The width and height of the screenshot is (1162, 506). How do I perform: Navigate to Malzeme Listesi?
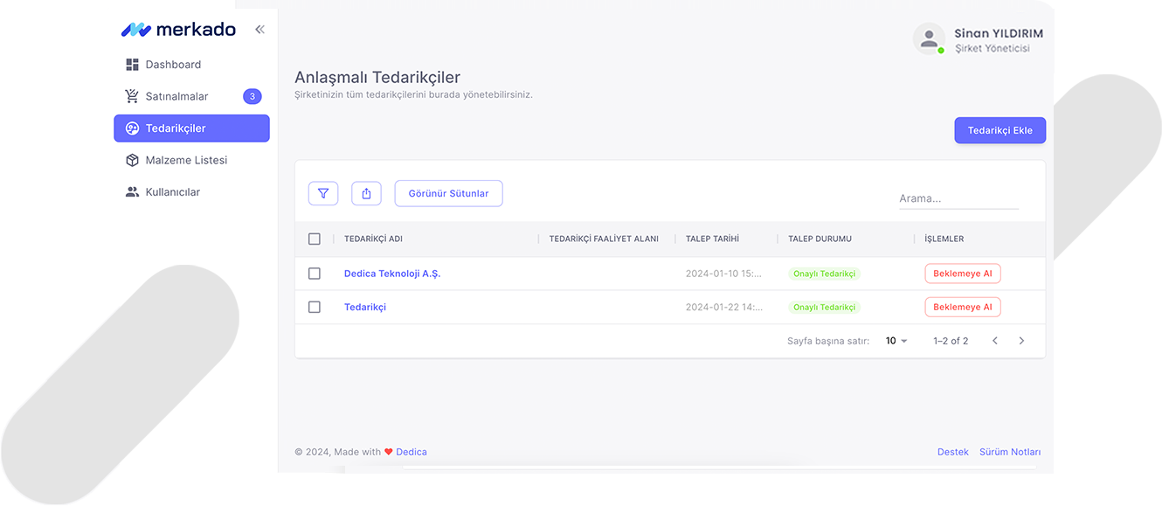[x=186, y=160]
